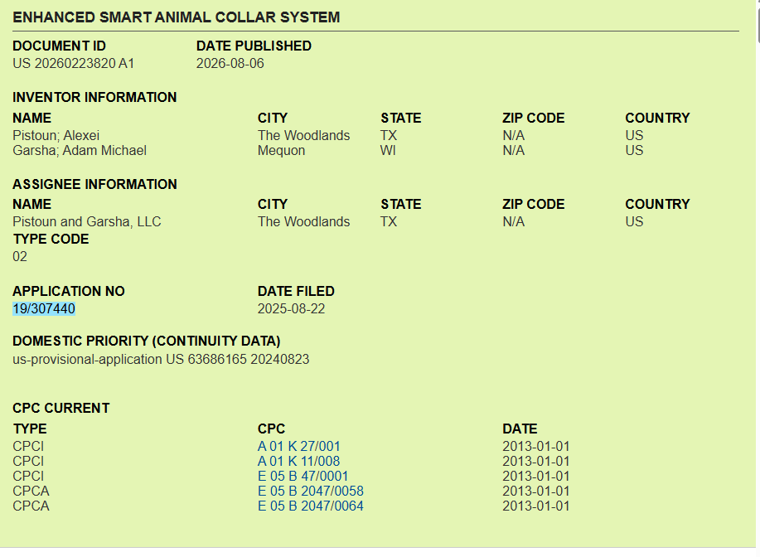The image size is (760, 557).
Task: Click the CPC Current heading
Action: tap(61, 408)
